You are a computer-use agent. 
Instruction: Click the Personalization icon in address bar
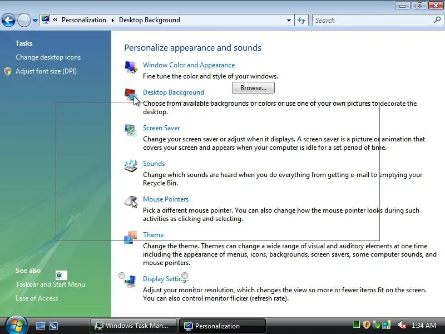pyautogui.click(x=46, y=20)
